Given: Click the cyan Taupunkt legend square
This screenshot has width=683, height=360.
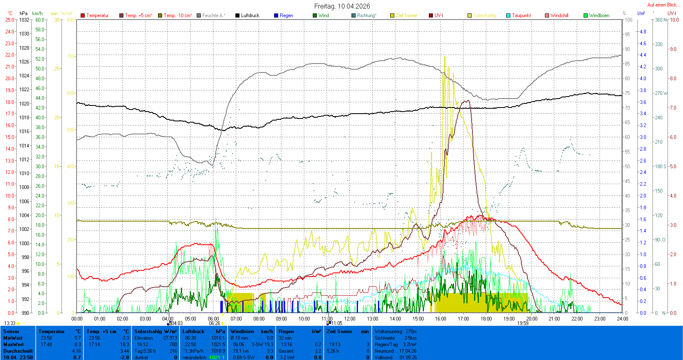Looking at the screenshot, I should point(508,15).
